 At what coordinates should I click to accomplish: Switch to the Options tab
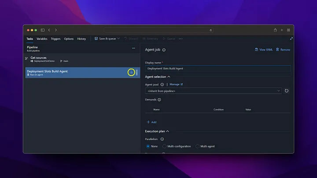pos(69,39)
